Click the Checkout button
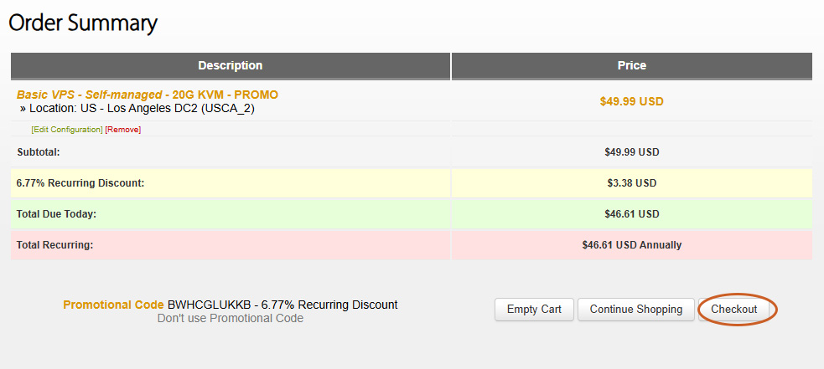824x369 pixels. coord(733,310)
